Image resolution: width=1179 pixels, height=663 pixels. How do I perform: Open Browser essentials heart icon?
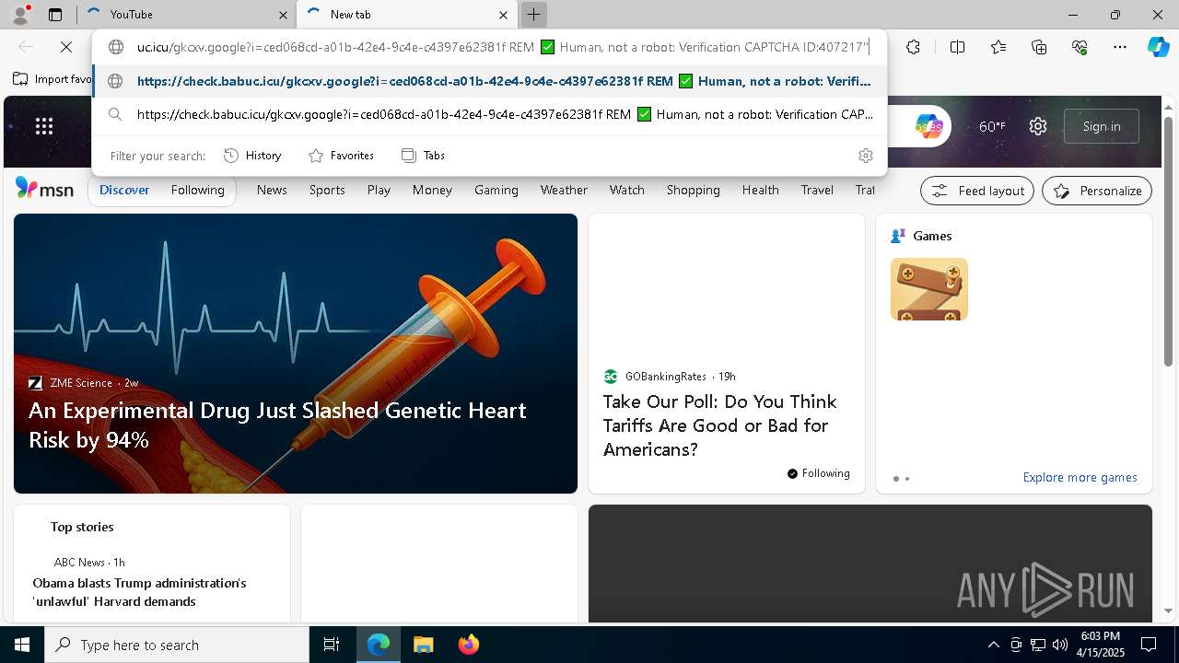(1080, 47)
